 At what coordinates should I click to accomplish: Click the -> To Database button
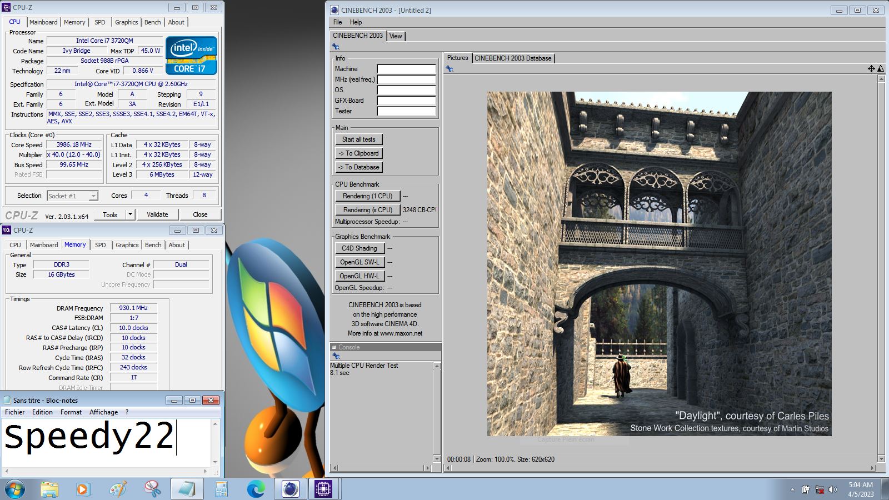[x=358, y=167]
